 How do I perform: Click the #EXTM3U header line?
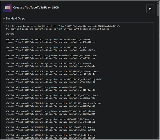coord(10,34)
